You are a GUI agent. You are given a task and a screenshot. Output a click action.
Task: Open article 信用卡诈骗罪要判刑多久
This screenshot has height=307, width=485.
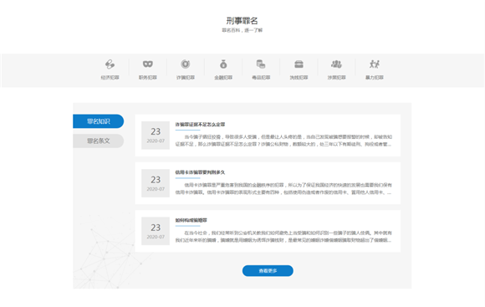tap(200, 172)
